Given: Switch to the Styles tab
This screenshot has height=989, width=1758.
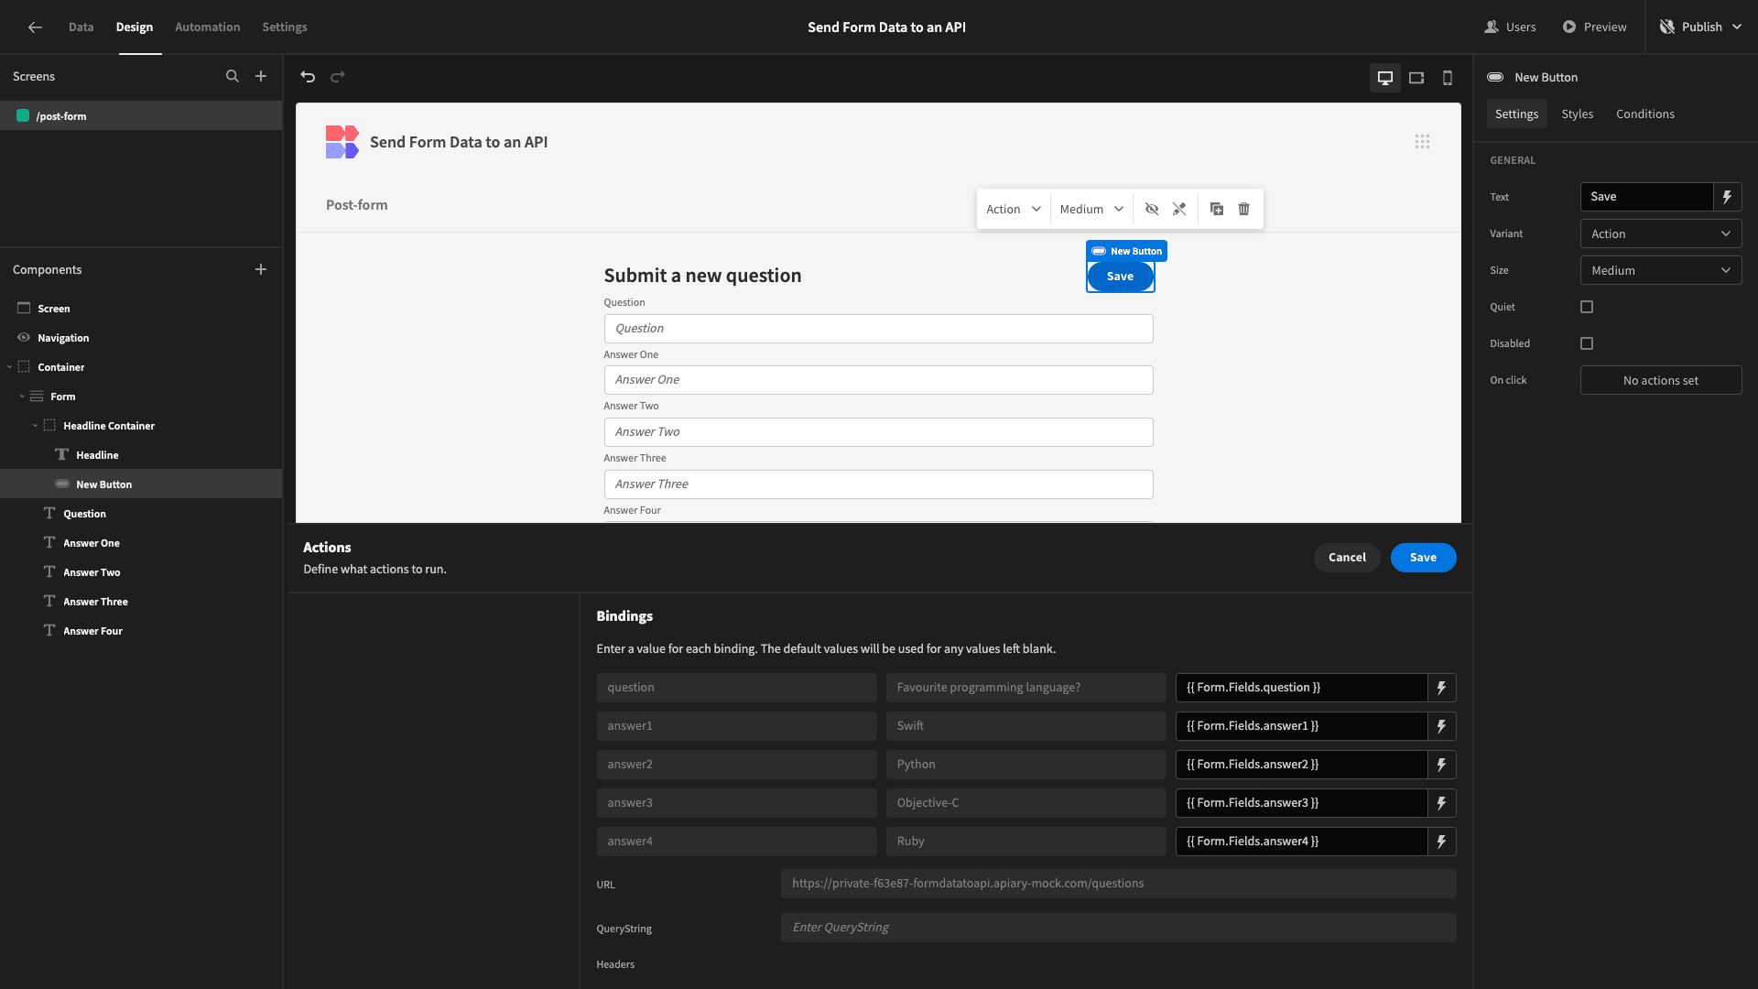Looking at the screenshot, I should coord(1577,114).
